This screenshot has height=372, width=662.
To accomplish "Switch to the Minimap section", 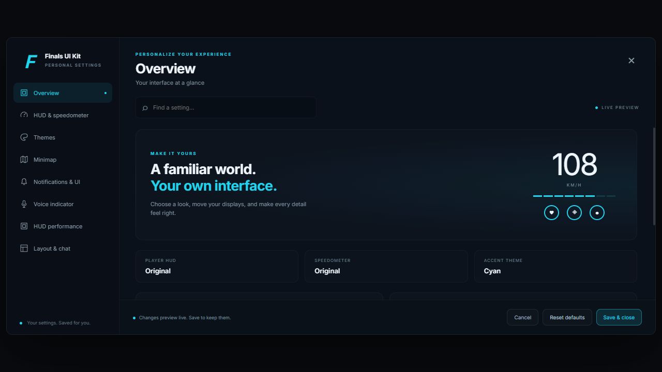I will pyautogui.click(x=63, y=160).
